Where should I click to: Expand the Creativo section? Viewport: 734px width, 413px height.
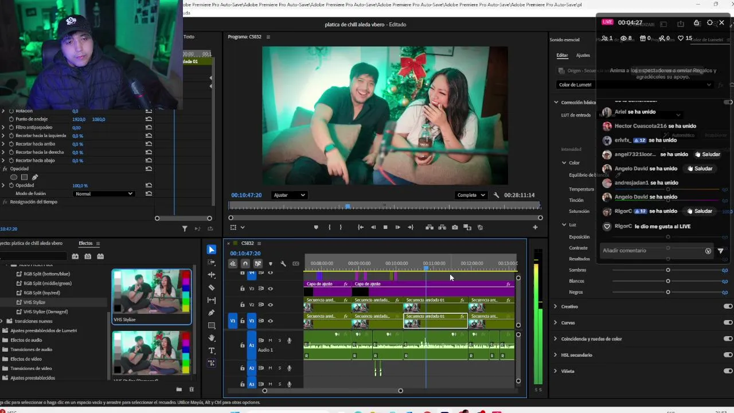556,306
